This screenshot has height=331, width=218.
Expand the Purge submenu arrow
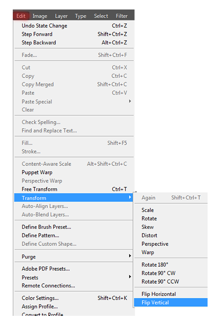(x=130, y=256)
